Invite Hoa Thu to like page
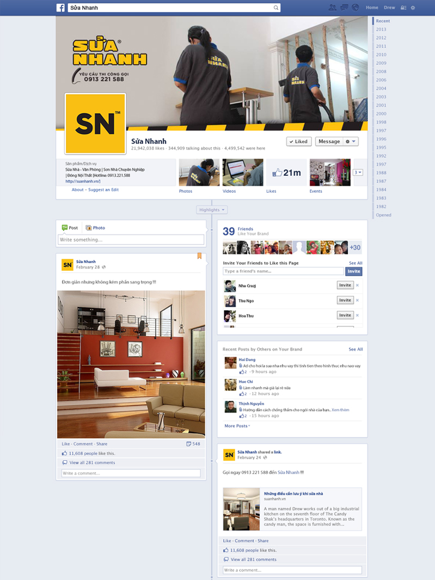Screen dimensions: 435x580 [x=345, y=315]
